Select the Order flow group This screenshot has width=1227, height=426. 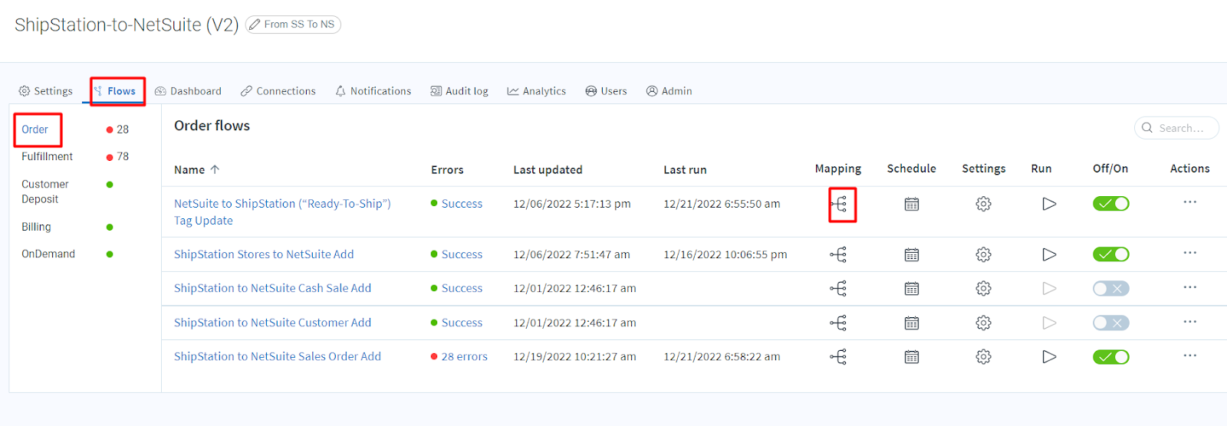35,129
